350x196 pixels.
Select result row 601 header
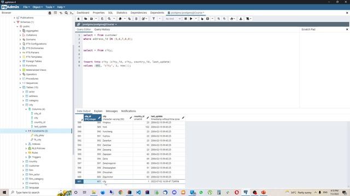point(79,181)
